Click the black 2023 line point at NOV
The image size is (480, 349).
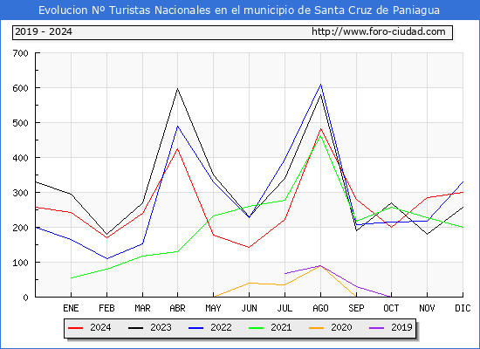pyautogui.click(x=427, y=234)
